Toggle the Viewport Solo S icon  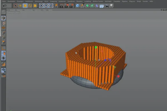4,58
